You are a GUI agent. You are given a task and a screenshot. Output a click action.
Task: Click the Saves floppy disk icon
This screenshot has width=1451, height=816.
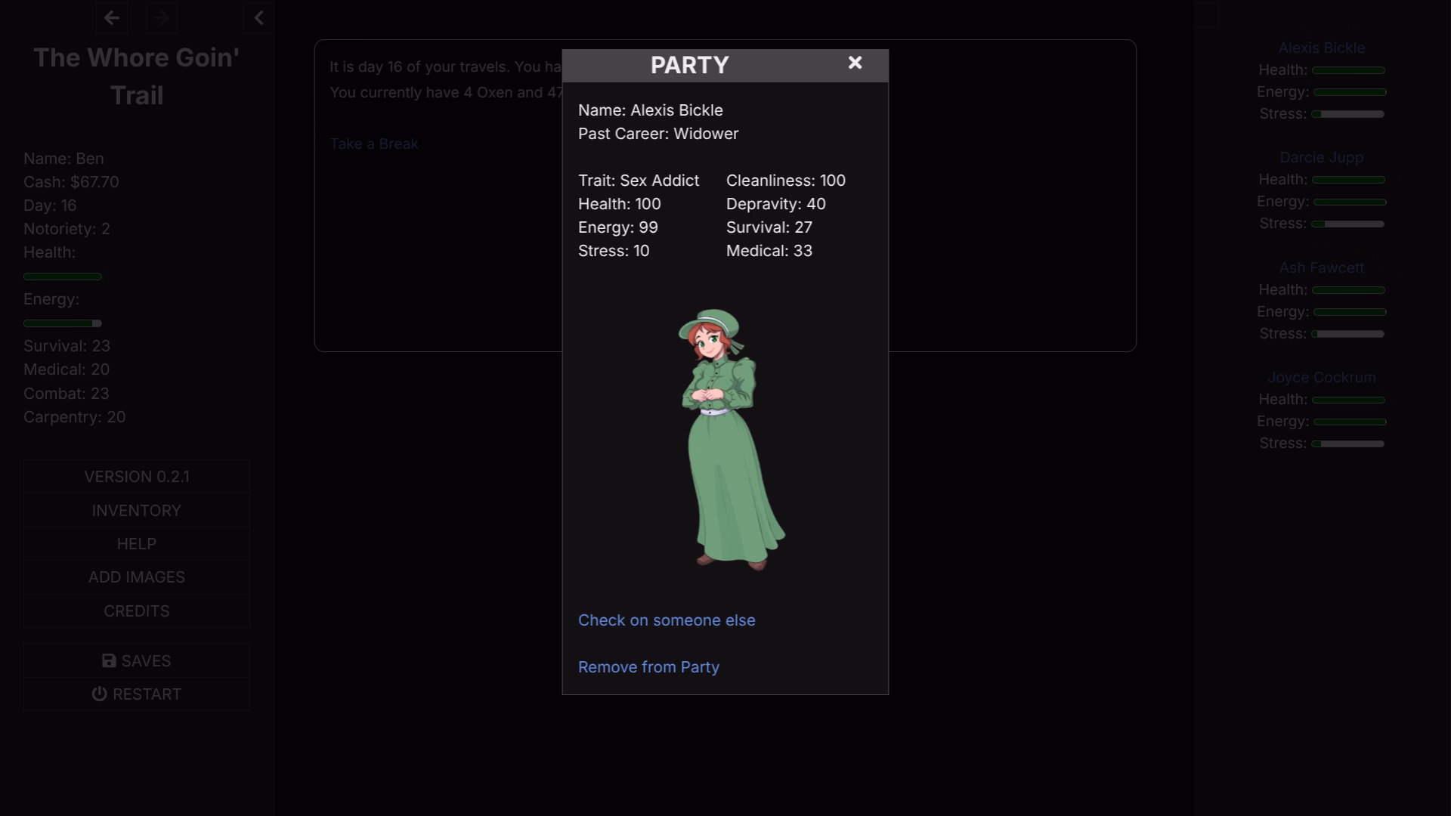click(x=109, y=661)
